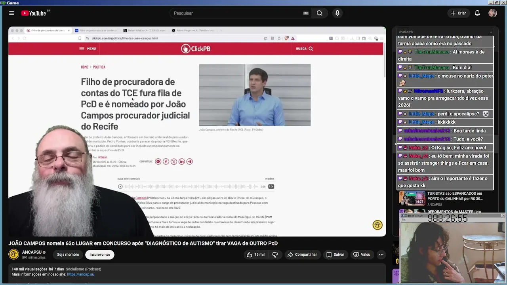Select the JOÃO CAMPOS video title text
Image resolution: width=507 pixels, height=285 pixels.
(x=143, y=243)
